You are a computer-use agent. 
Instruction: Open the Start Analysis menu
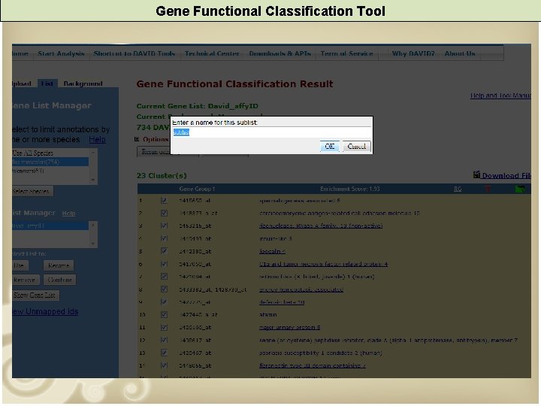pyautogui.click(x=61, y=54)
